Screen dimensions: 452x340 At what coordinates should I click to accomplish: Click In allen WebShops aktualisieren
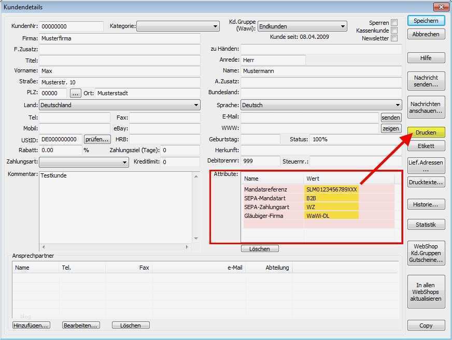click(x=426, y=292)
